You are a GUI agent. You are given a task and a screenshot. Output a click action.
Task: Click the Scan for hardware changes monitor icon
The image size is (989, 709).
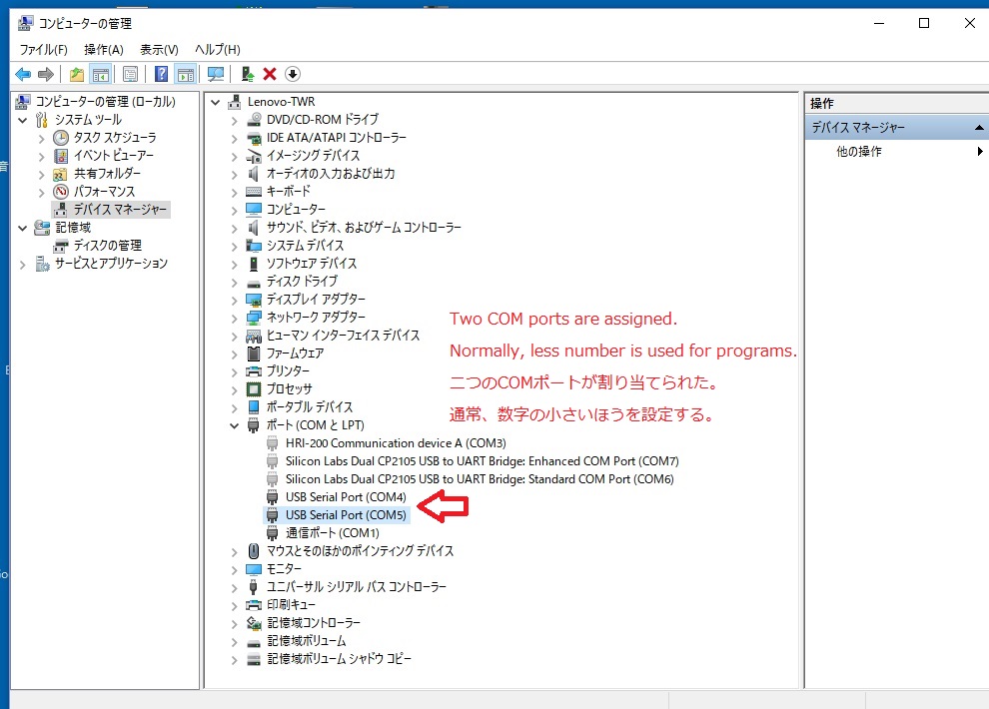[x=216, y=74]
